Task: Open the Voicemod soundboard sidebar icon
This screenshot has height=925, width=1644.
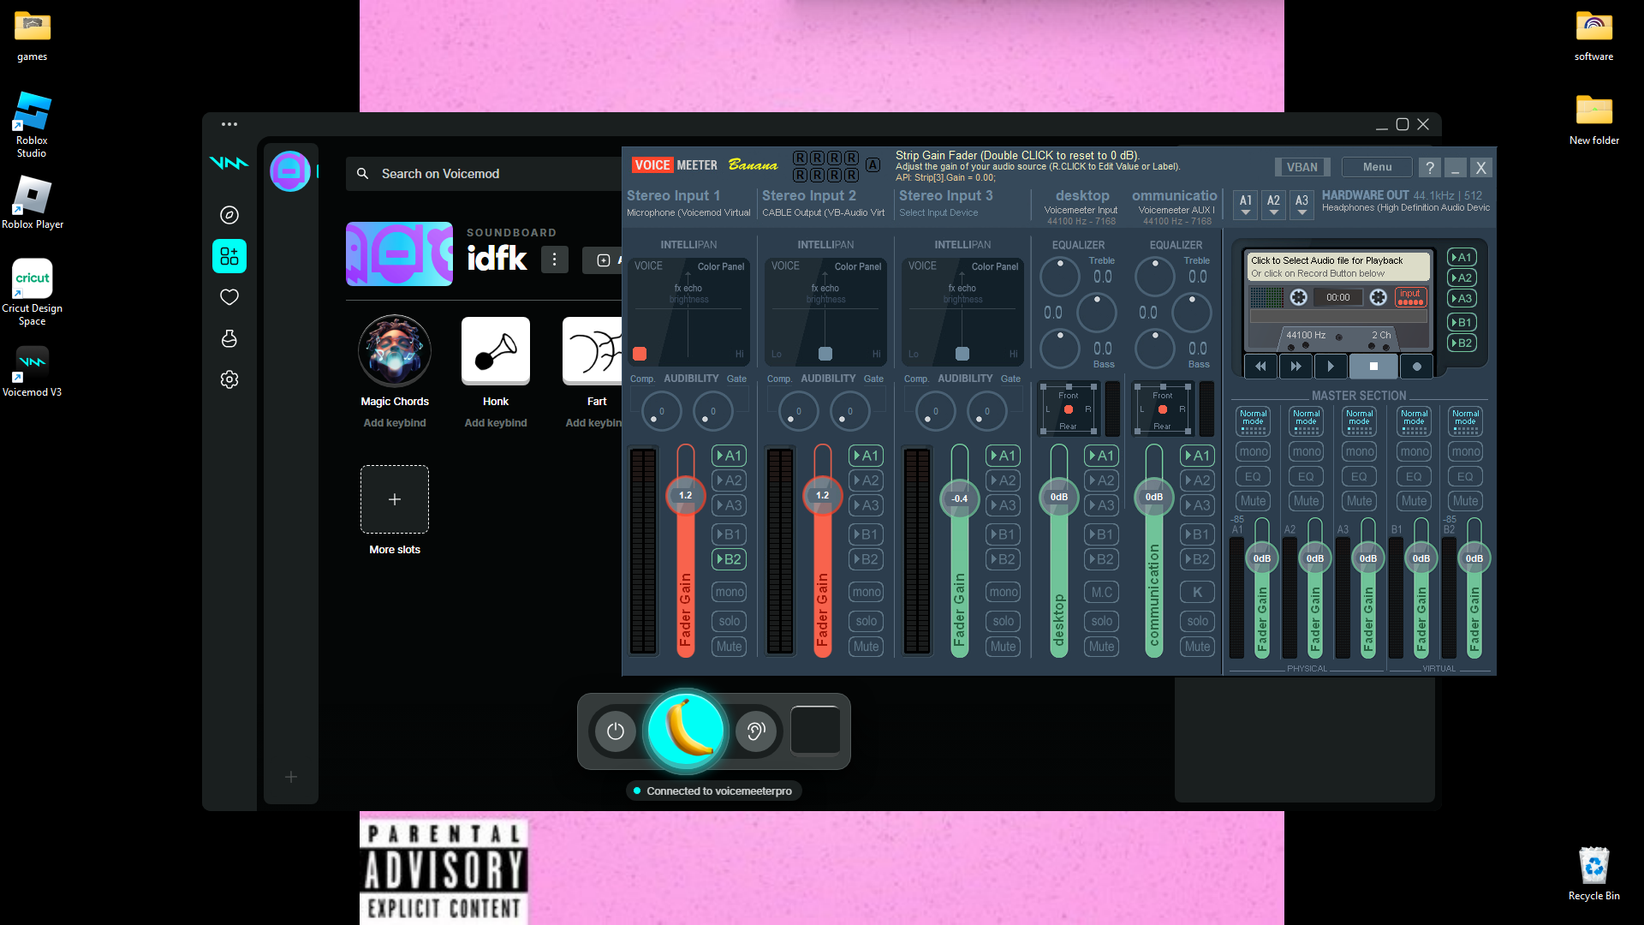Action: (229, 256)
